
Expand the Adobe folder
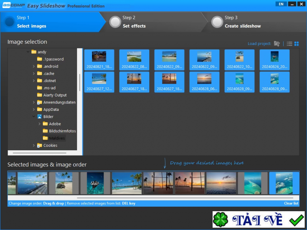pos(40,124)
